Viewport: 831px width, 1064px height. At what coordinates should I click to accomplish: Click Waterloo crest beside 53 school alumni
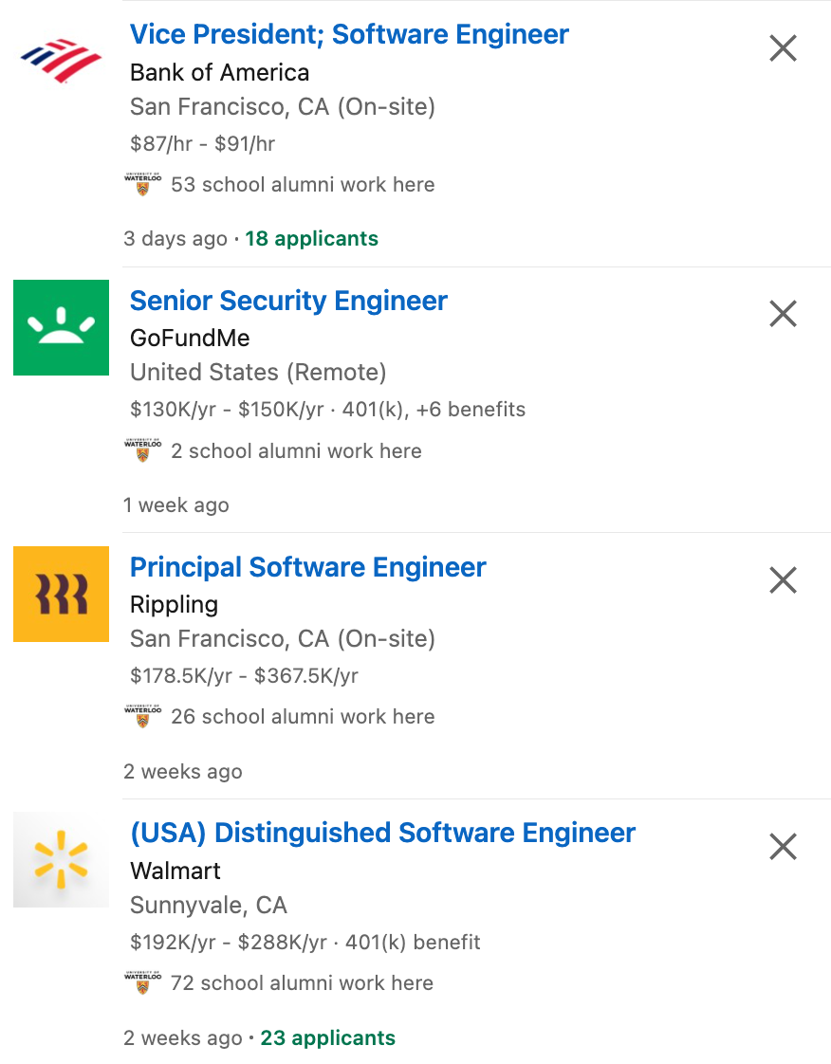click(142, 184)
